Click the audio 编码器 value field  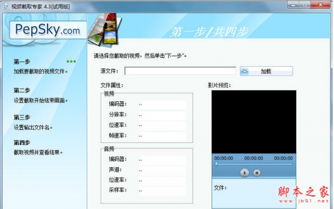(x=162, y=160)
